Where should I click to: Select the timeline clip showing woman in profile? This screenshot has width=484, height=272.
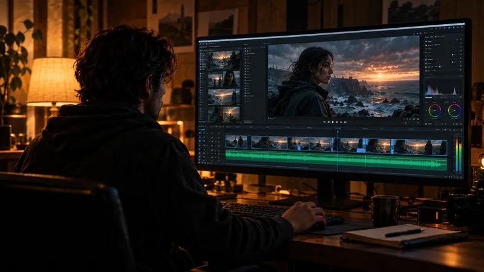[378, 146]
